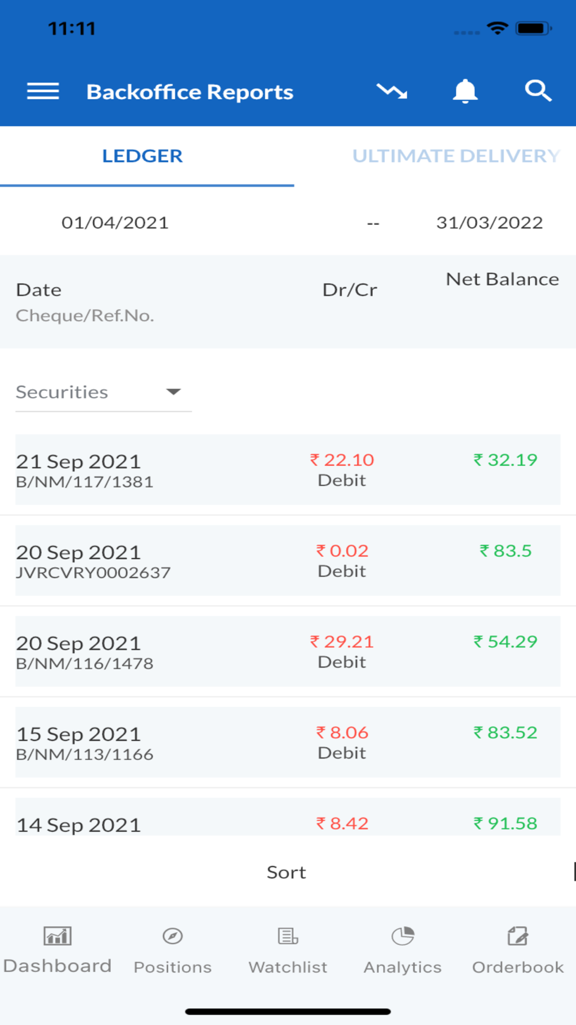The width and height of the screenshot is (576, 1025).
Task: Select entry B/NM/116/1478
Action: tap(288, 651)
